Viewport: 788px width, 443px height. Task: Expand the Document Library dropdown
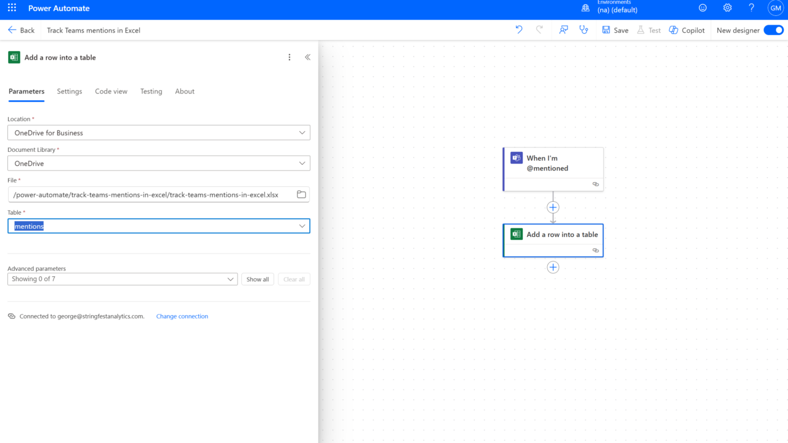pyautogui.click(x=159, y=164)
